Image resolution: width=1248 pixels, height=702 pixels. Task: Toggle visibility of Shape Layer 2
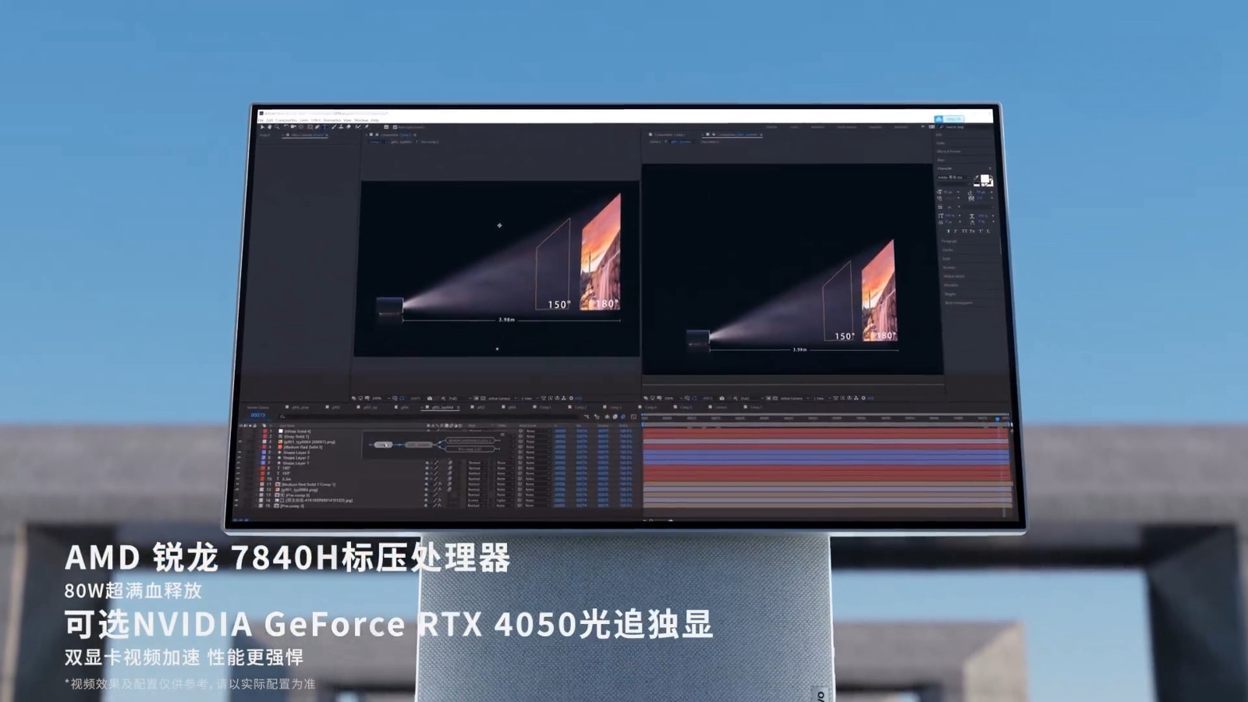[239, 458]
